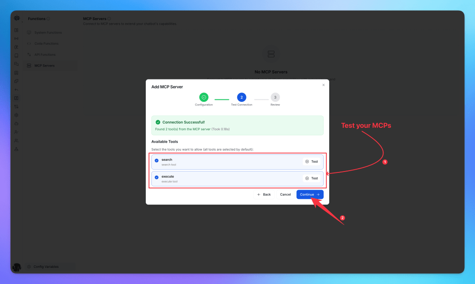Click the Back button in the dialog
The width and height of the screenshot is (475, 284).
[264, 194]
